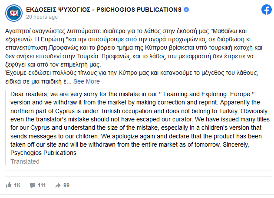Click the thumbs-up like icon
Image resolution: width=274 pixels, height=198 pixels.
(9, 185)
